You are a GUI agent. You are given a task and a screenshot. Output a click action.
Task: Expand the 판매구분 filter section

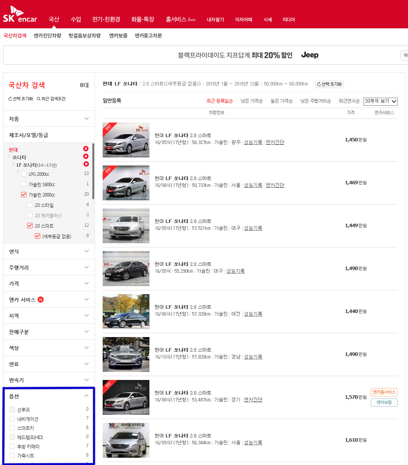pos(49,332)
